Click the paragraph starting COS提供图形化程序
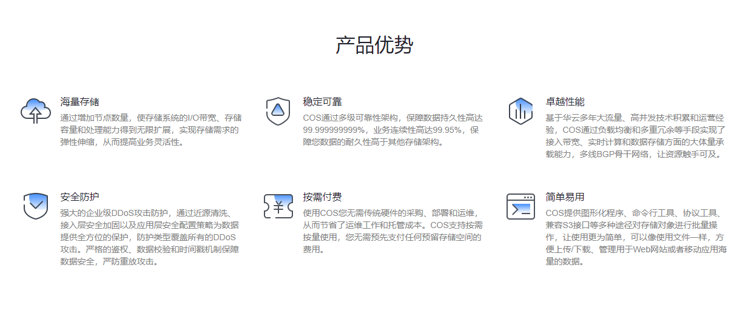Screen dimensions: 734x313 (x=636, y=237)
